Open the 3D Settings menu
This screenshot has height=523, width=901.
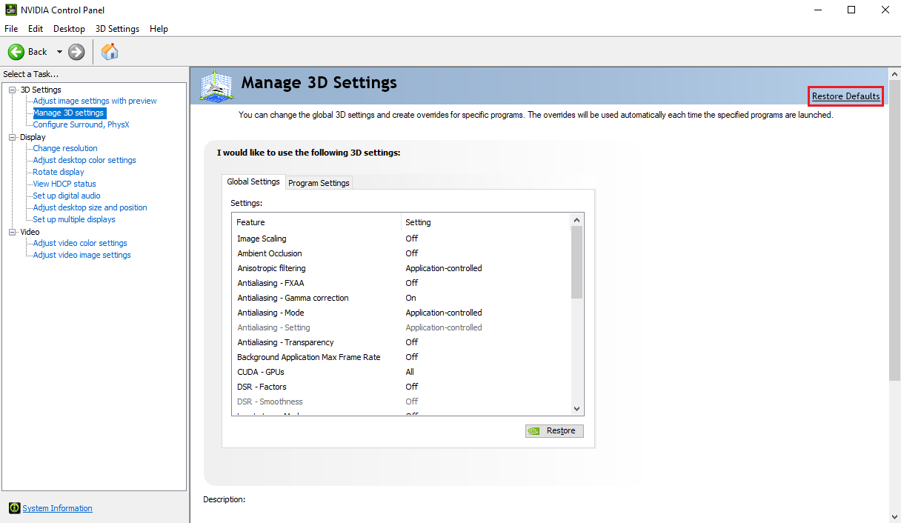117,29
